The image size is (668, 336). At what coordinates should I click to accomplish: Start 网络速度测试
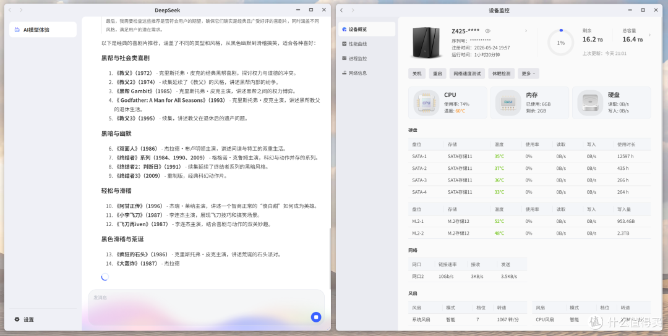click(467, 73)
